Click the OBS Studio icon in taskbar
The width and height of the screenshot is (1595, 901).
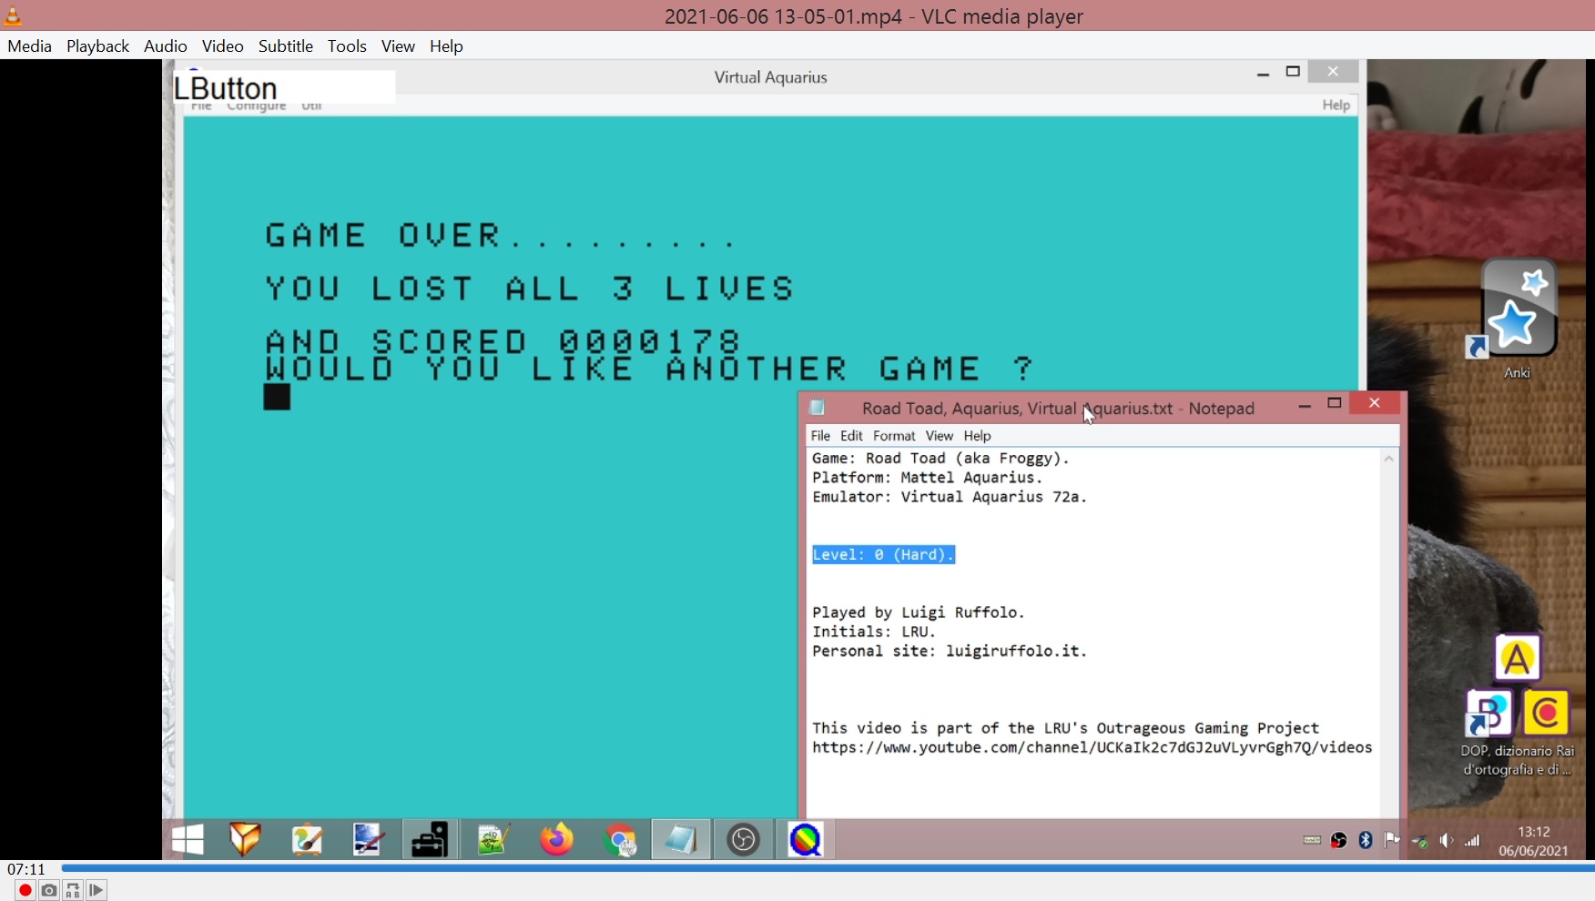[x=744, y=839]
